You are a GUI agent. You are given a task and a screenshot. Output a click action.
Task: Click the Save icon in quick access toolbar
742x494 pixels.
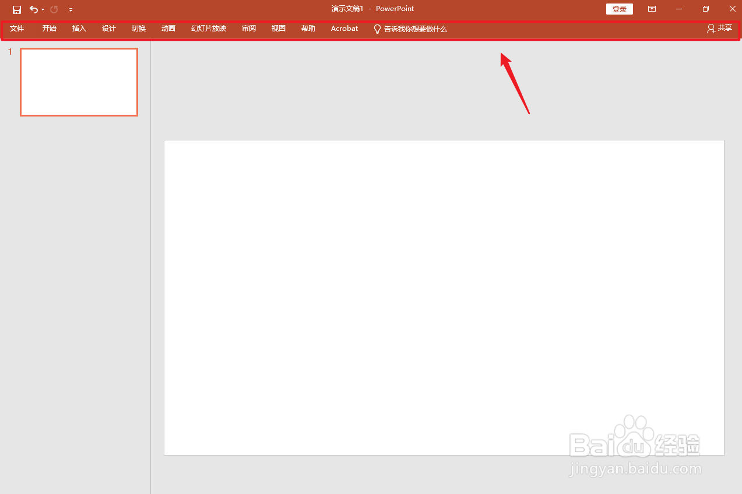(17, 9)
